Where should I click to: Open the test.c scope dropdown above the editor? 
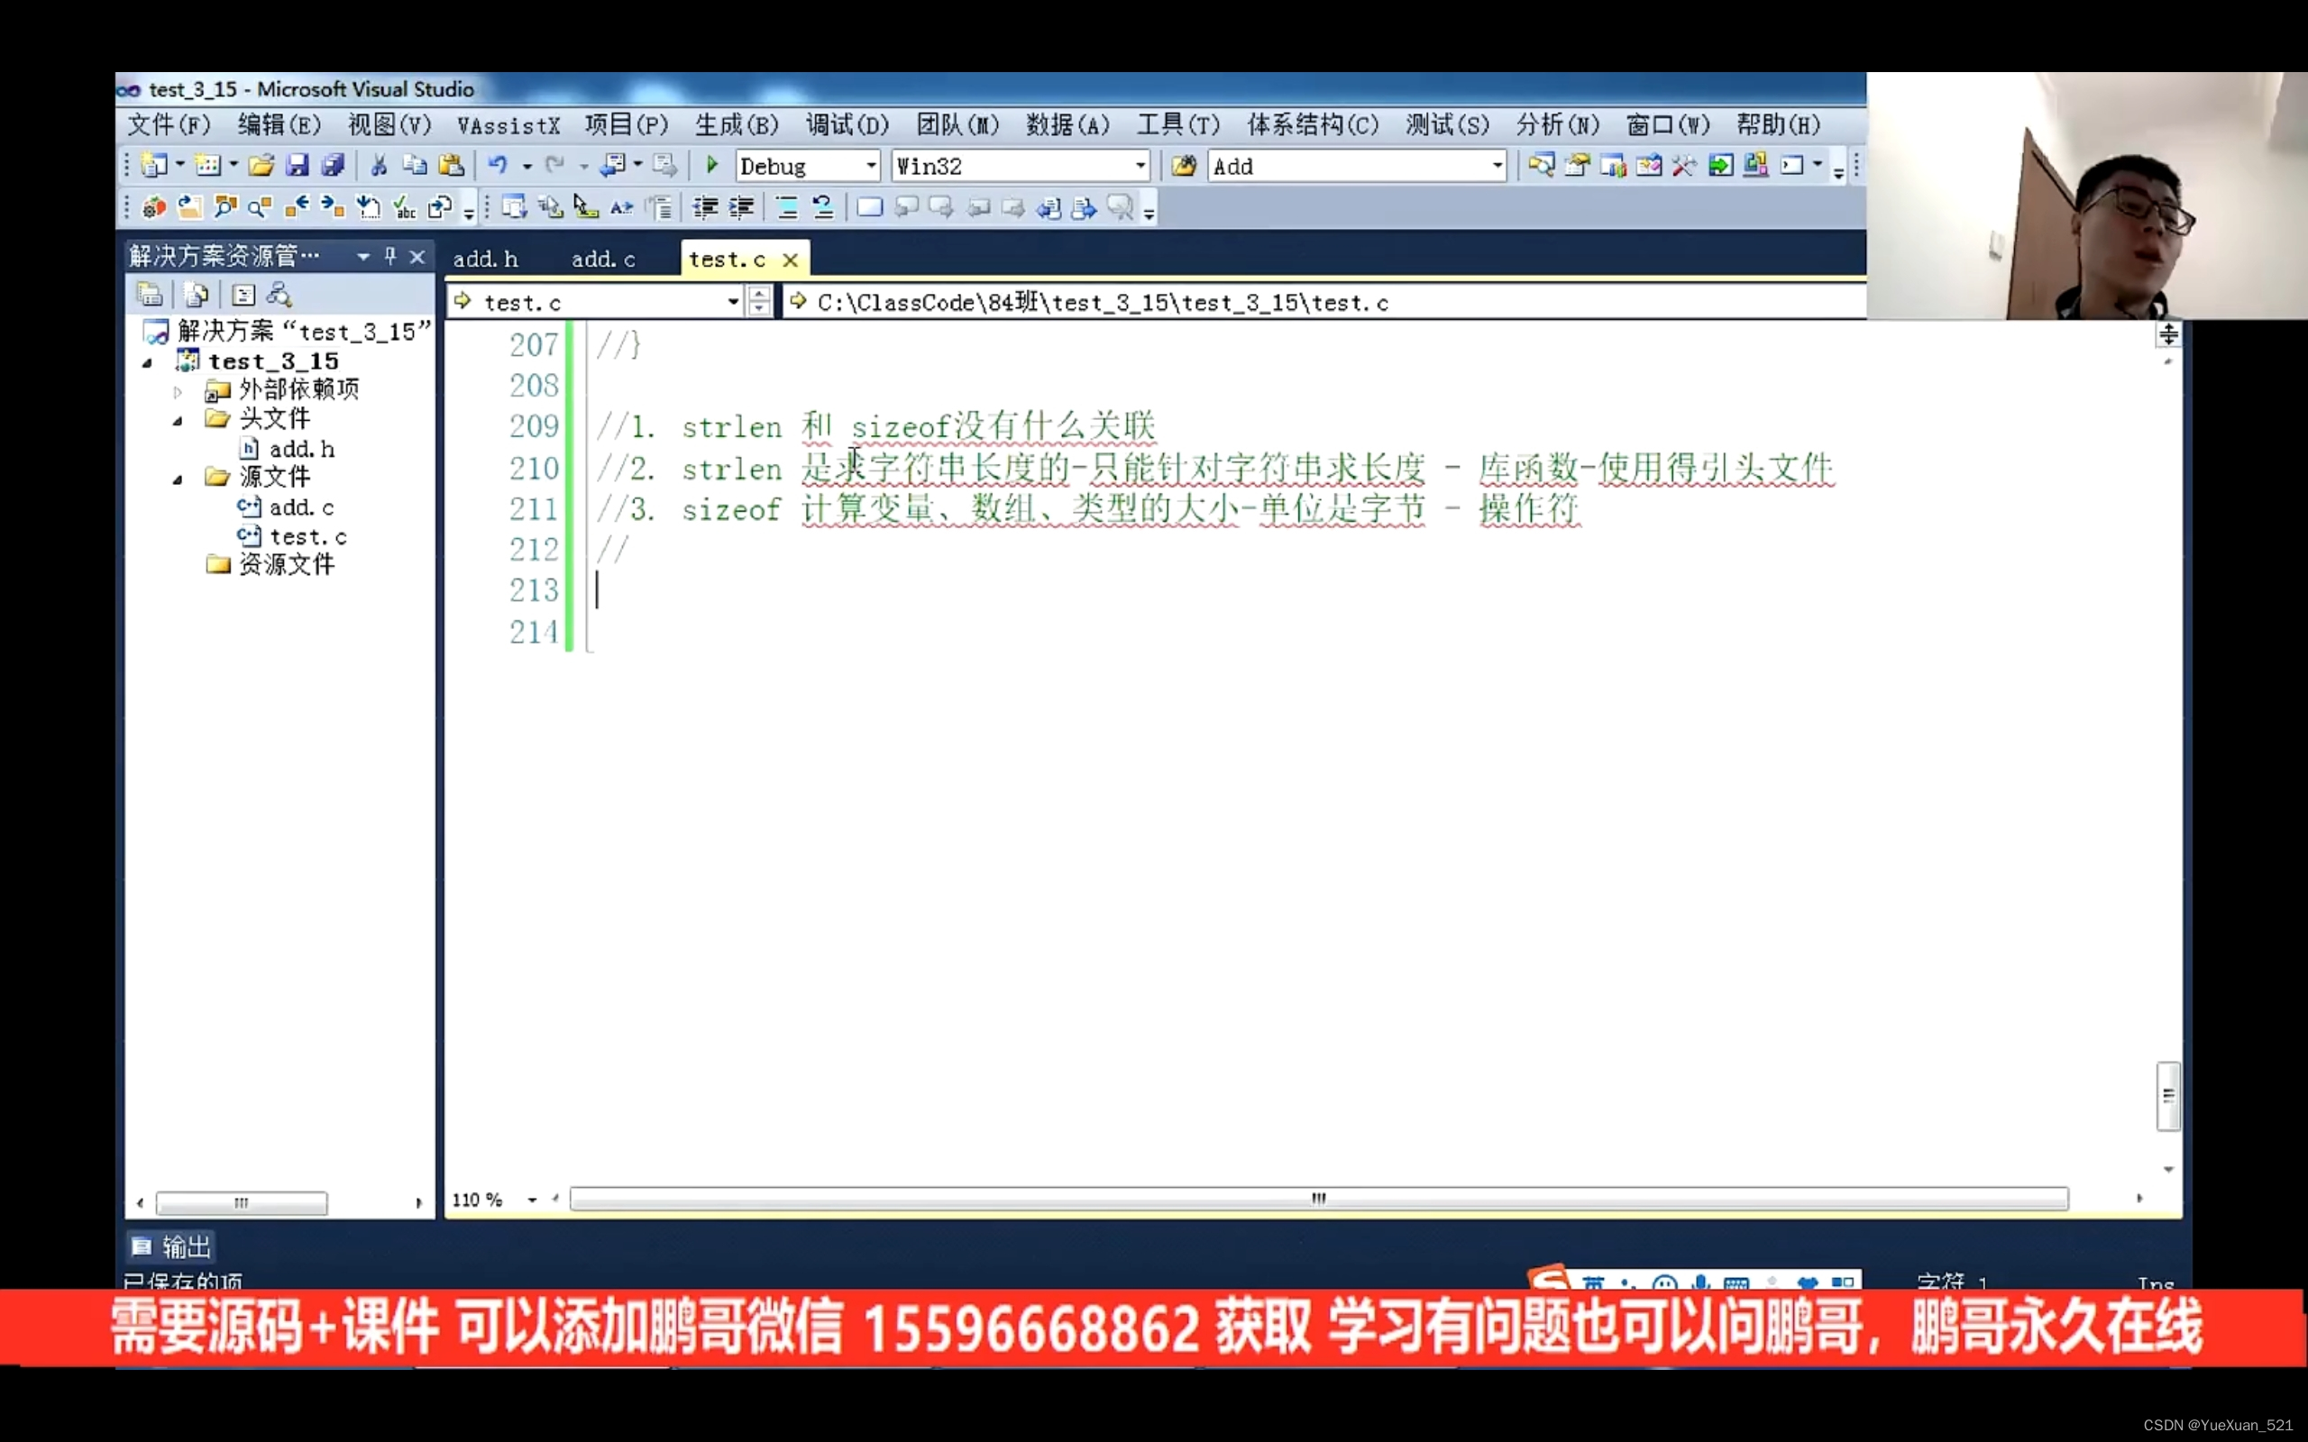(732, 302)
